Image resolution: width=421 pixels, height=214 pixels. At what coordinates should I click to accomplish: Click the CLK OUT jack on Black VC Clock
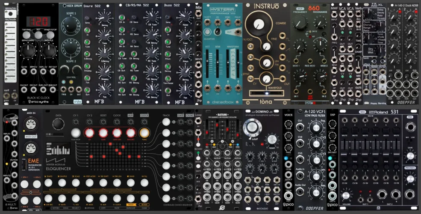pos(24,91)
